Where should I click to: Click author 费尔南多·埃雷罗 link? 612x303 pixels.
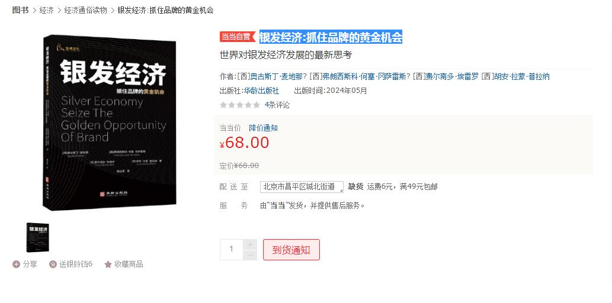tap(452, 76)
